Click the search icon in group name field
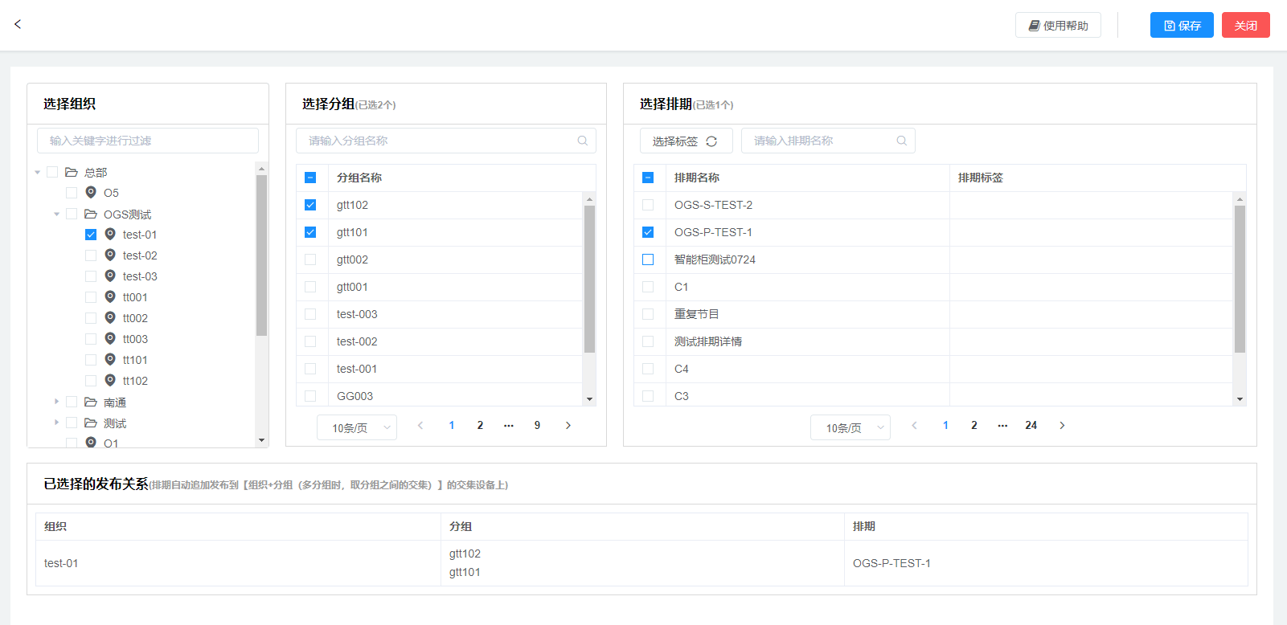1287x625 pixels. pos(583,141)
